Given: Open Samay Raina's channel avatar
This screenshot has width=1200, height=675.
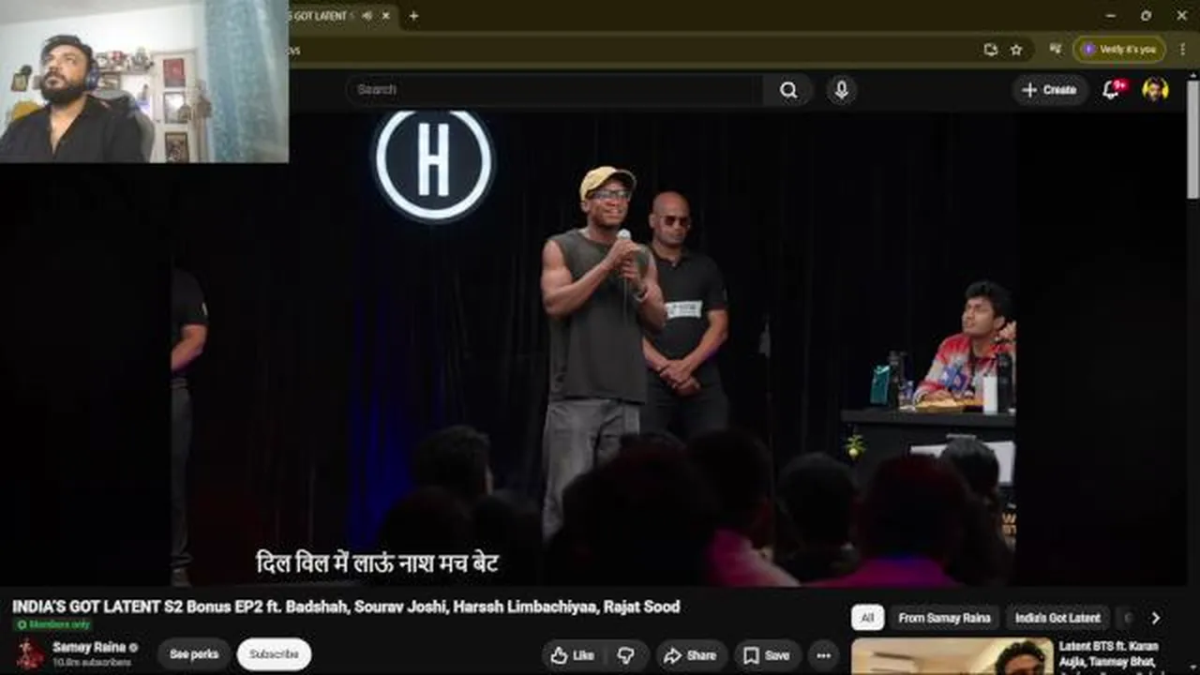Looking at the screenshot, I should coord(29,654).
